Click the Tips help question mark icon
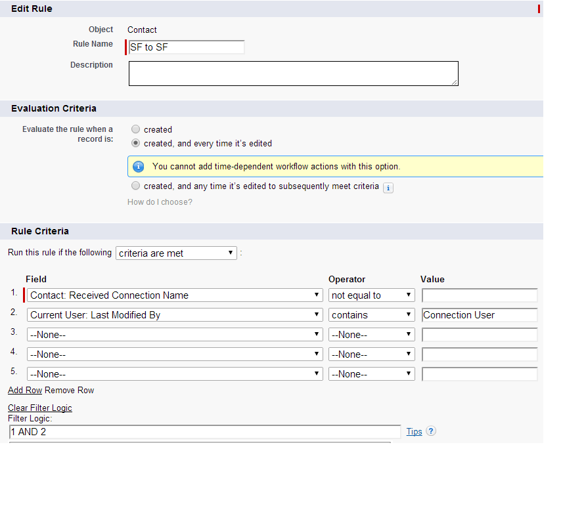This screenshot has height=512, width=586. coord(431,431)
